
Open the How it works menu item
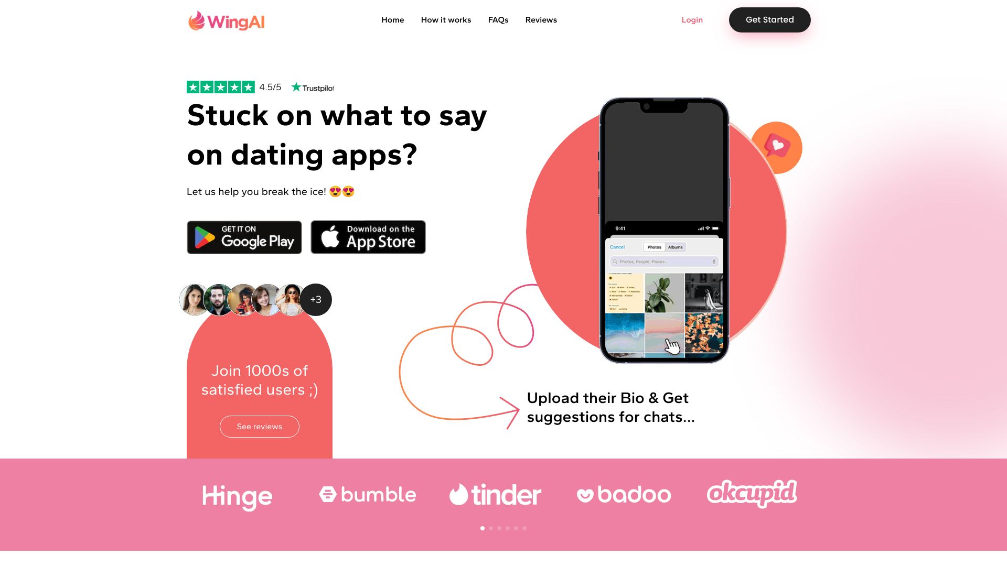445,19
